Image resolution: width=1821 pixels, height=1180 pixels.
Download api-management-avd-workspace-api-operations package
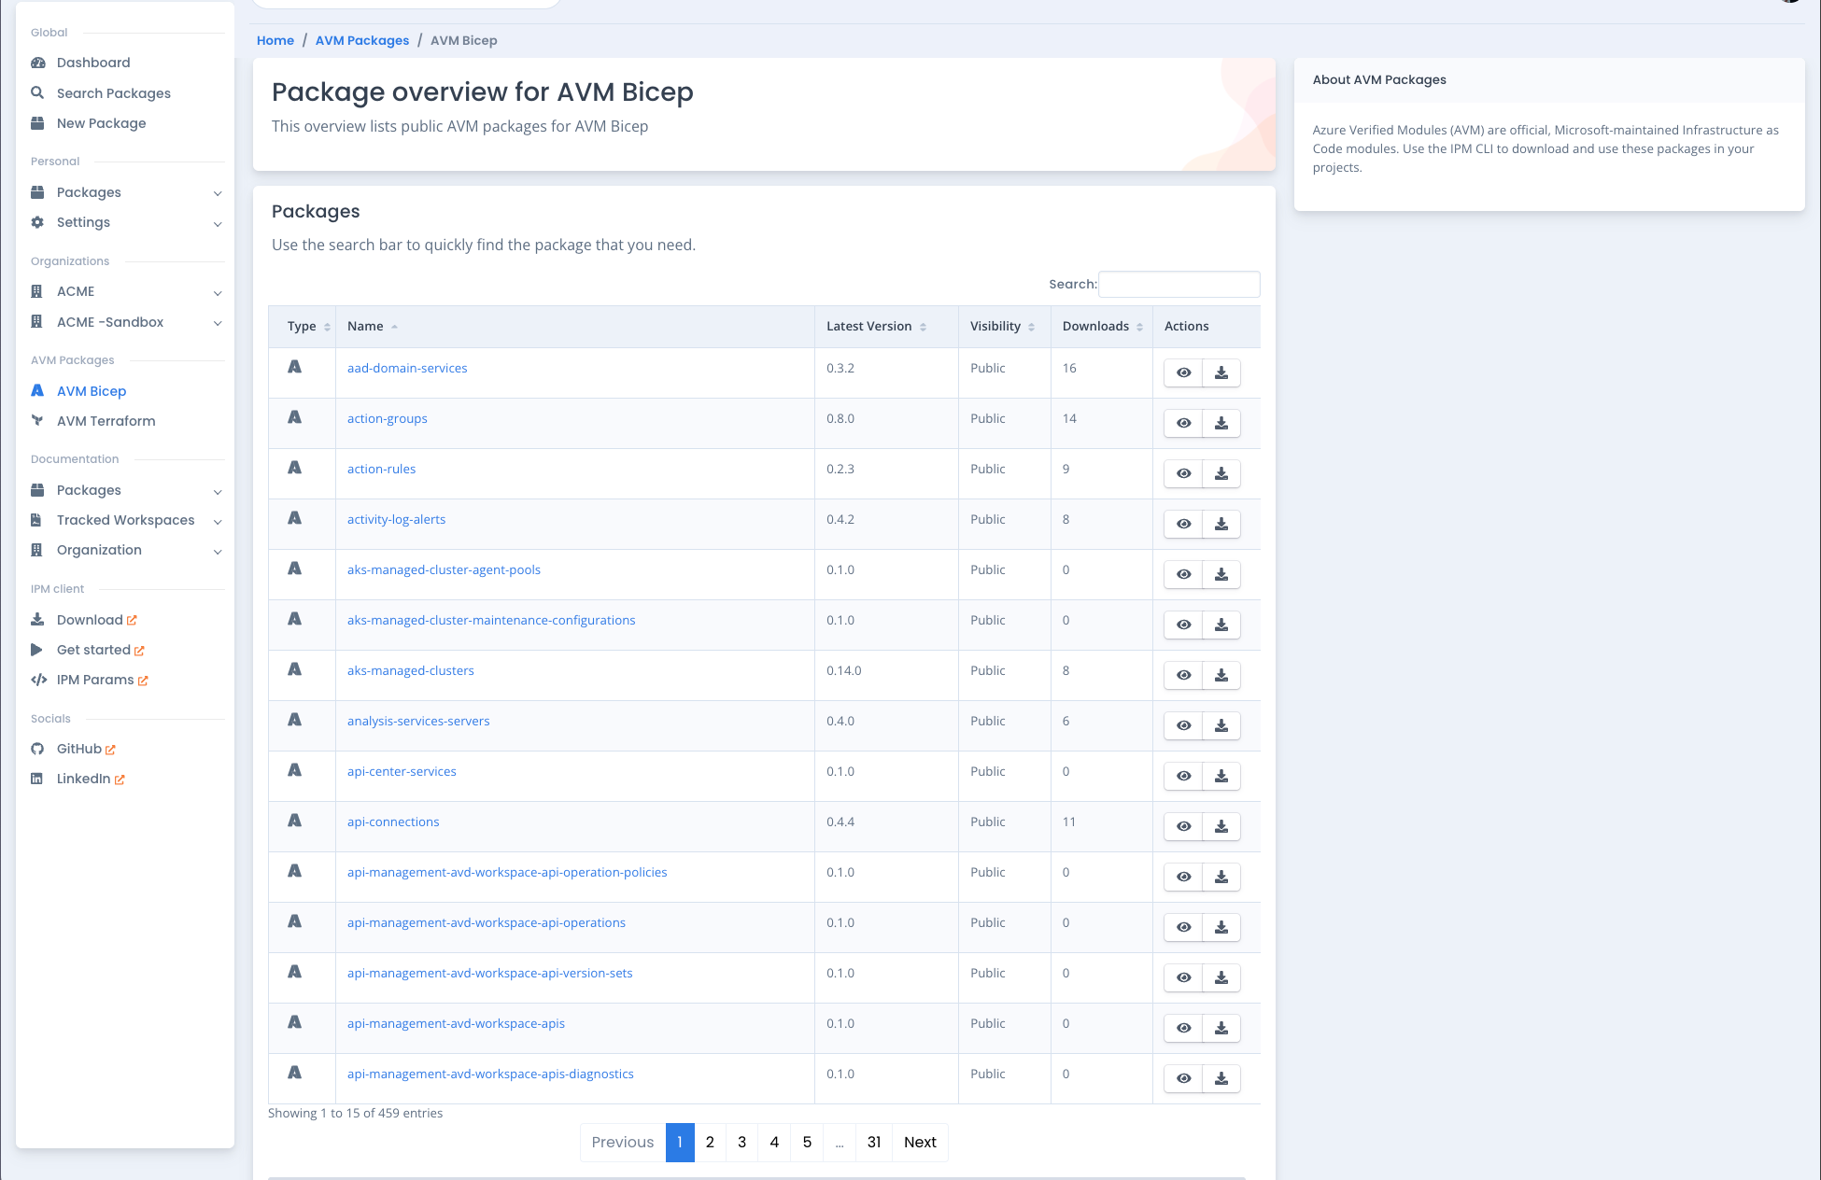coord(1221,927)
